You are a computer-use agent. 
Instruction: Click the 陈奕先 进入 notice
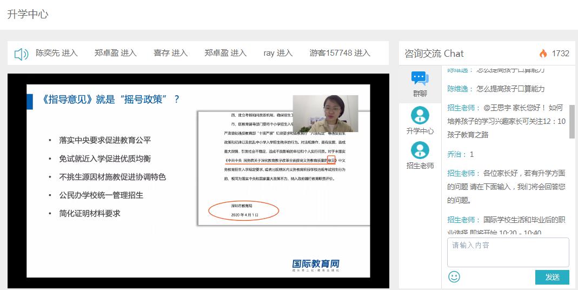tap(56, 53)
